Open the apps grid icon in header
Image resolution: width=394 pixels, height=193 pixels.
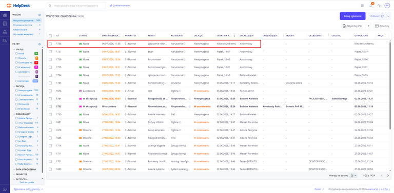362,6
